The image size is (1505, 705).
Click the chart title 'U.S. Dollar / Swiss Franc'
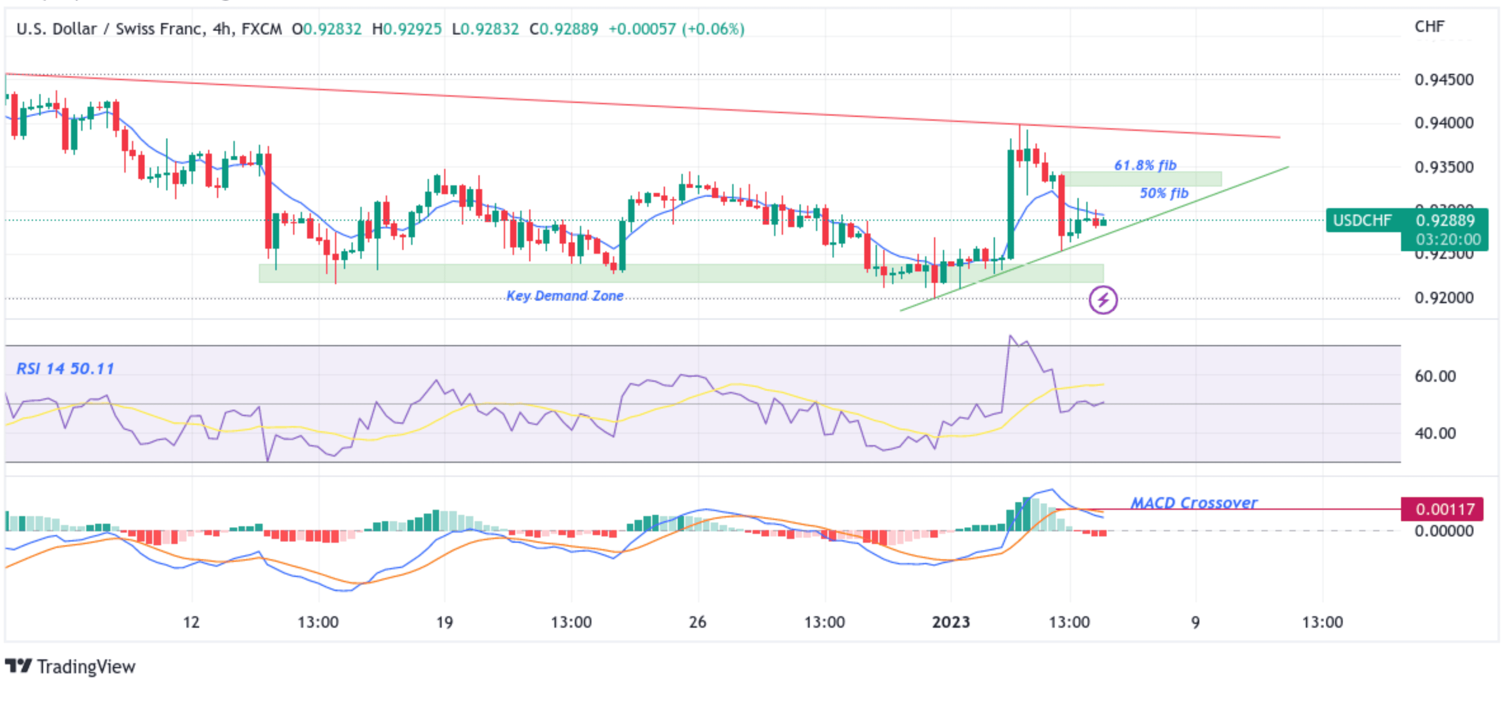click(110, 29)
